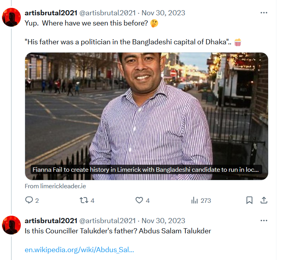Reply to the Limerick candidate tweet
The width and height of the screenshot is (285, 260).
[x=32, y=200]
